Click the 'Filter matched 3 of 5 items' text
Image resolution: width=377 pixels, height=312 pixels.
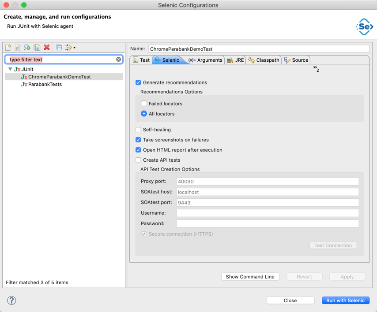pyautogui.click(x=37, y=282)
